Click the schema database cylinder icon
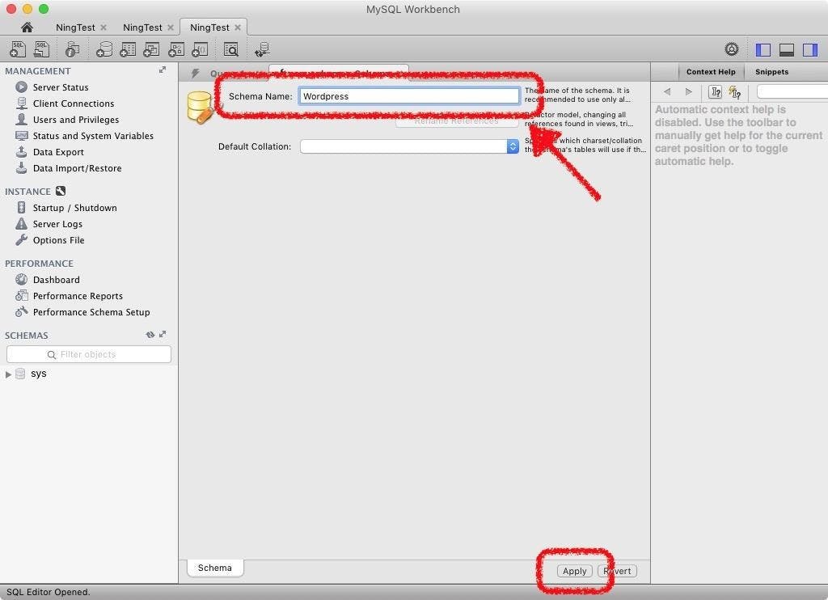 pos(201,108)
